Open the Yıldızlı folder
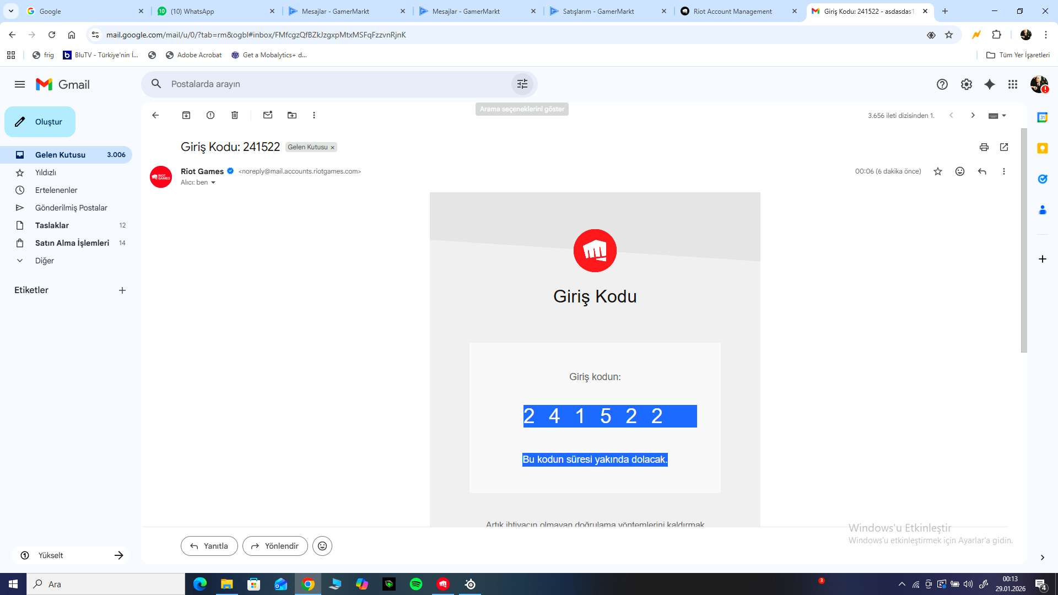 tap(66, 172)
